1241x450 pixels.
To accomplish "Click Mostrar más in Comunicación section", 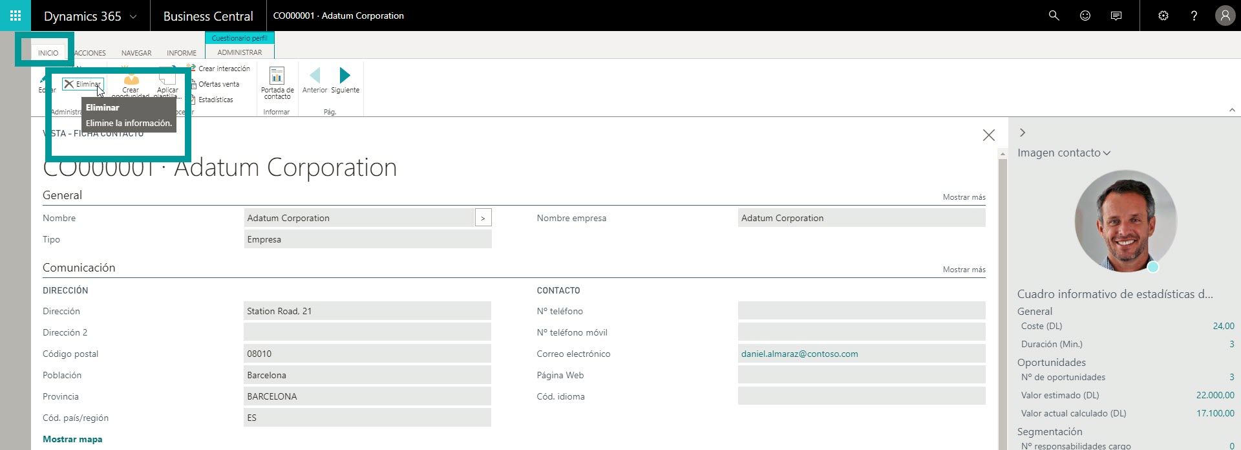I will 964,270.
